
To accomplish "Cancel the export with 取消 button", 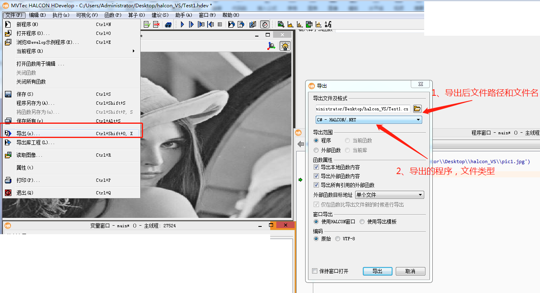I will click(410, 271).
